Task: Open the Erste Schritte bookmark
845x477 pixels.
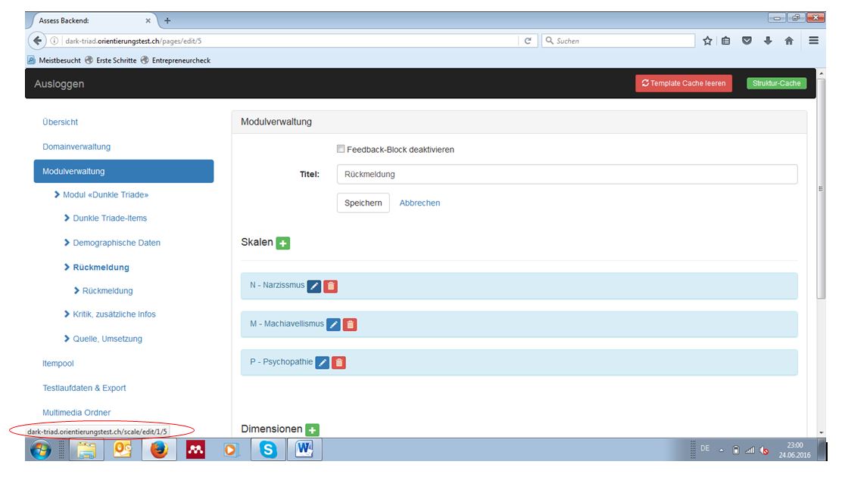Action: 111,60
